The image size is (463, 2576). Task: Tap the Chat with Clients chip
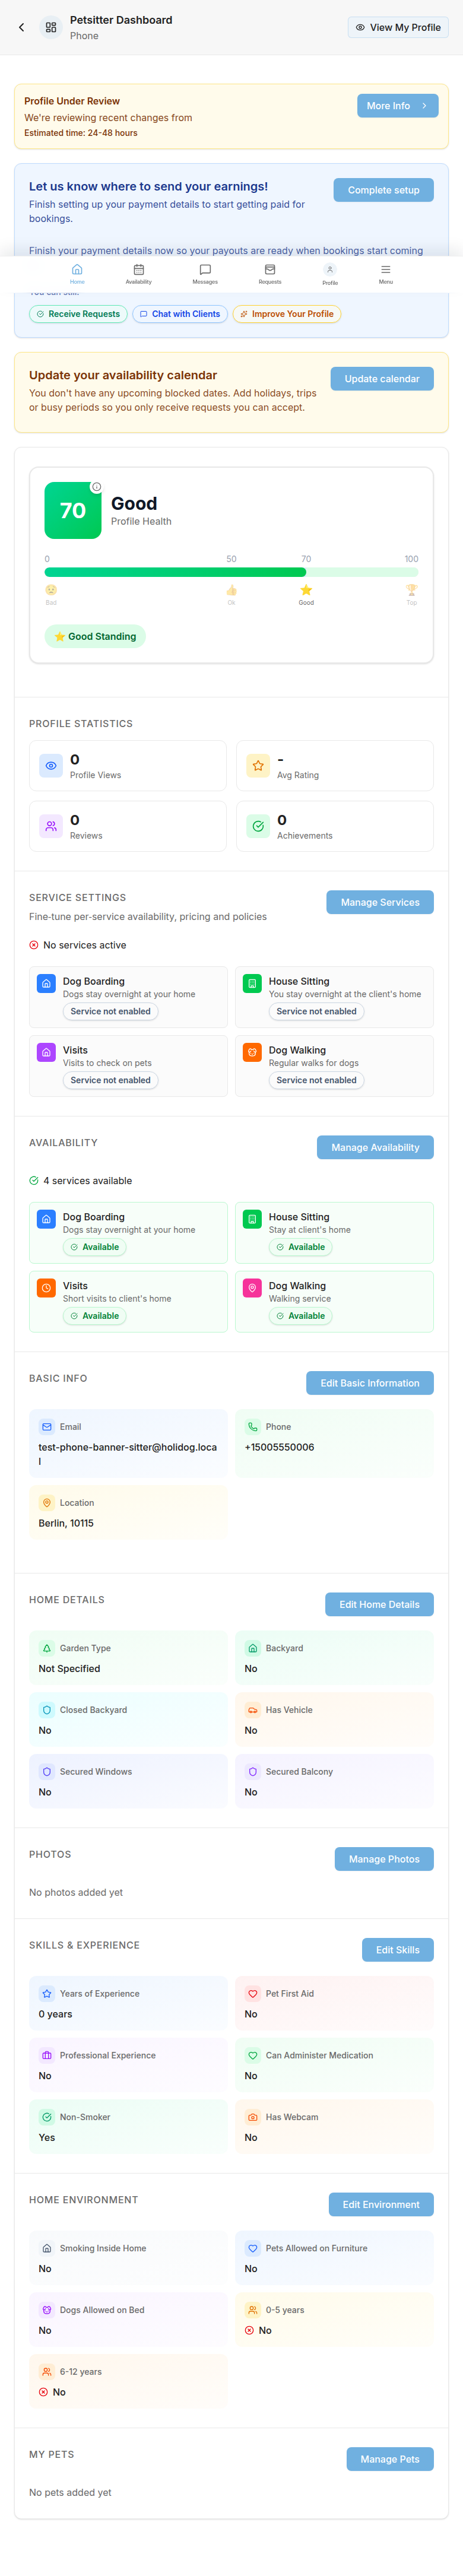coord(180,314)
